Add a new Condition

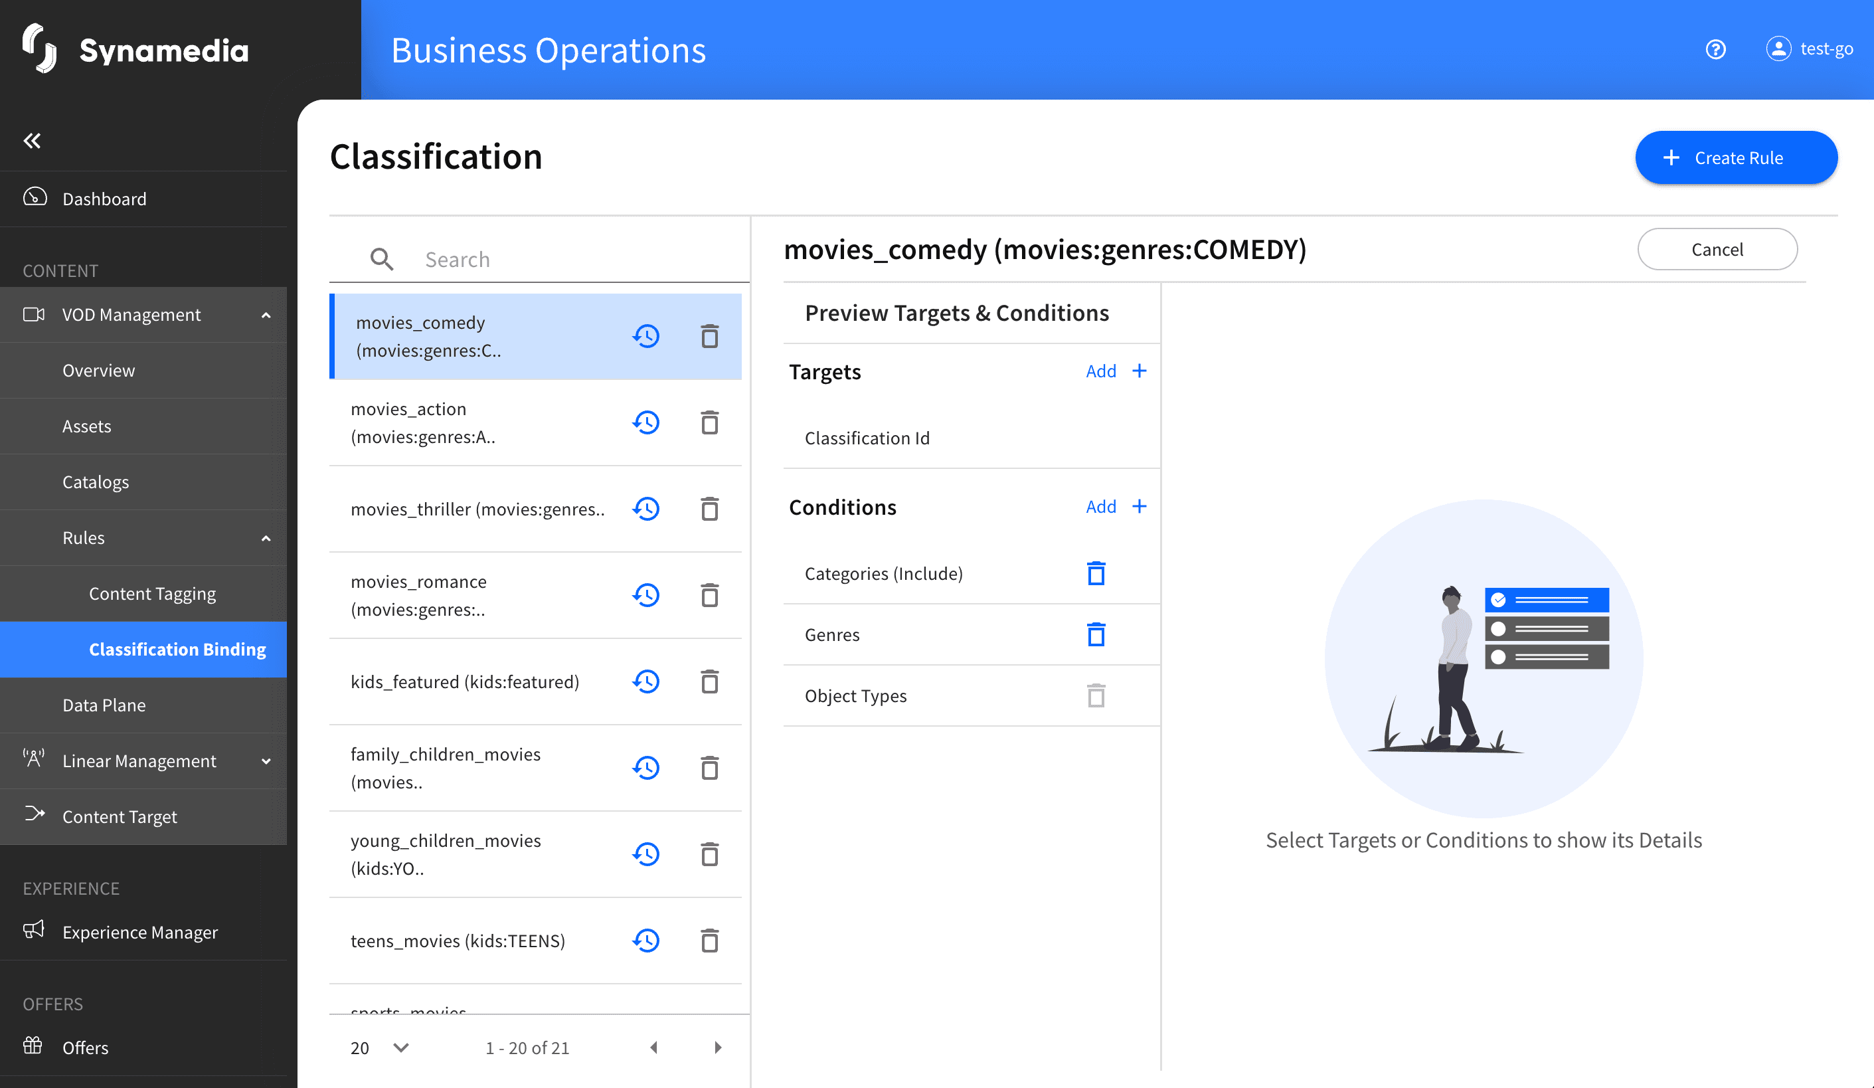[1116, 506]
